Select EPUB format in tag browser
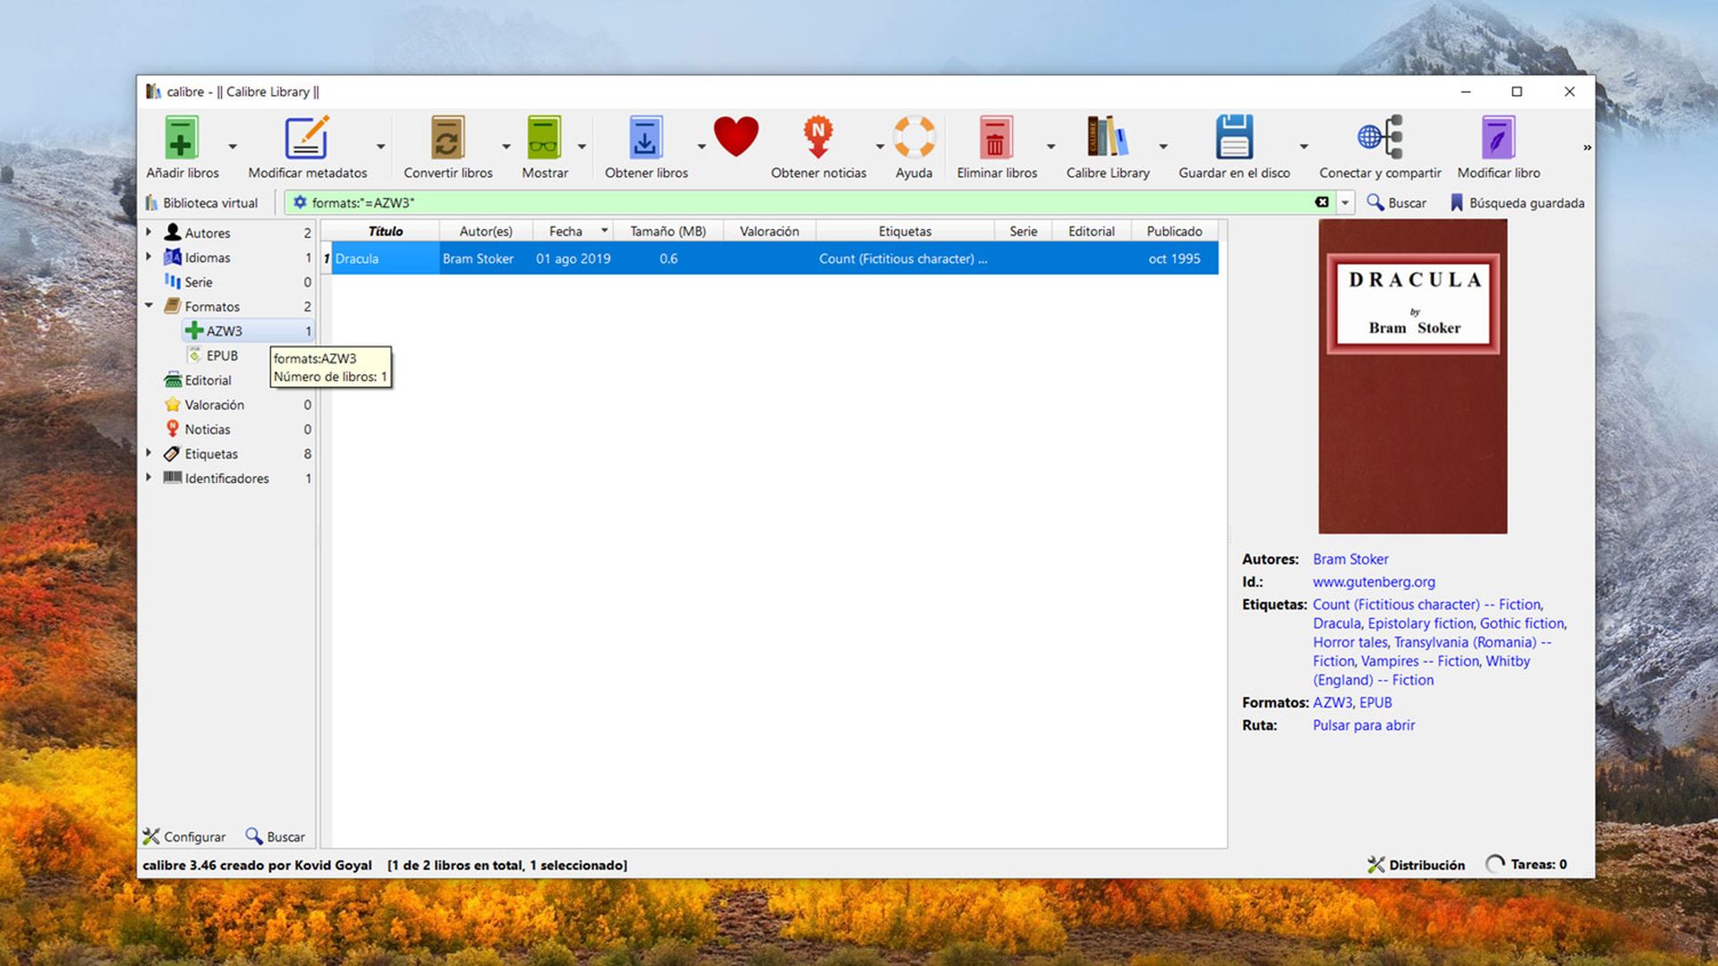 pyautogui.click(x=222, y=355)
